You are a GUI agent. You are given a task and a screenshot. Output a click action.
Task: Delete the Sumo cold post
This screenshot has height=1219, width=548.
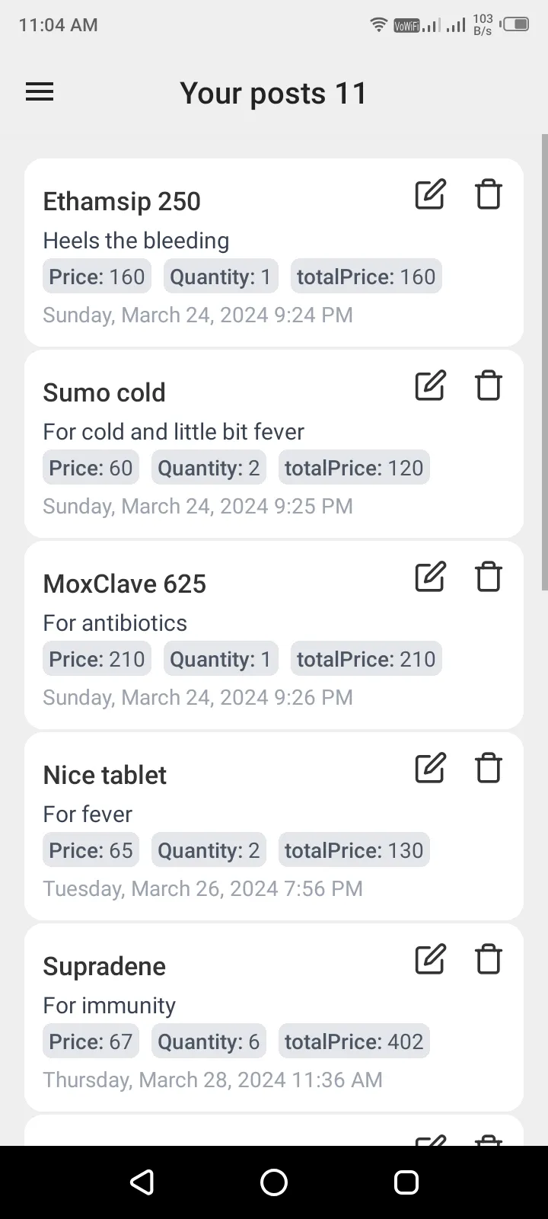[x=489, y=386]
